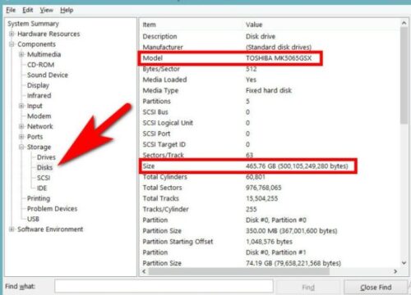Screen dimensions: 411x295
Task: Expand the Multimedia node
Action: (21, 54)
